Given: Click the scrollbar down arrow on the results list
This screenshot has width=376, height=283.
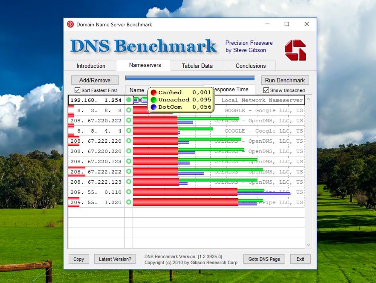Looking at the screenshot, I should pos(308,245).
